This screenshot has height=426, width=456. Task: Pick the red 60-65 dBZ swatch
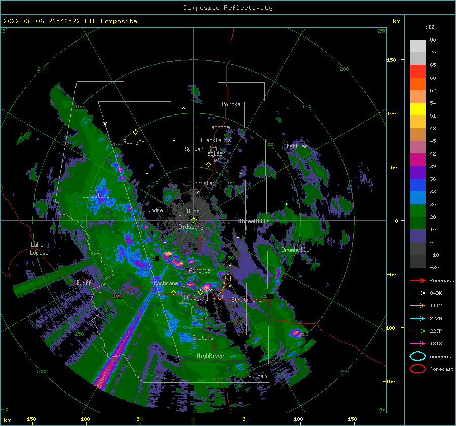click(417, 71)
